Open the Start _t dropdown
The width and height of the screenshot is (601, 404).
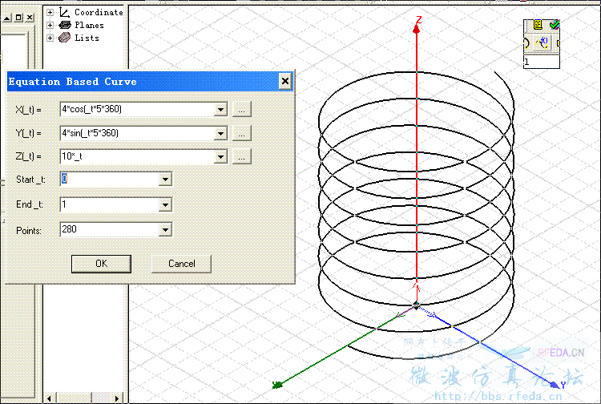coord(165,179)
